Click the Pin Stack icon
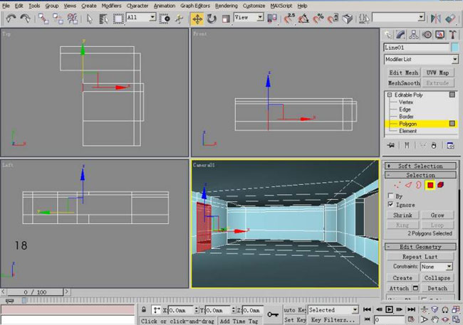The image size is (463, 325). pyautogui.click(x=391, y=145)
